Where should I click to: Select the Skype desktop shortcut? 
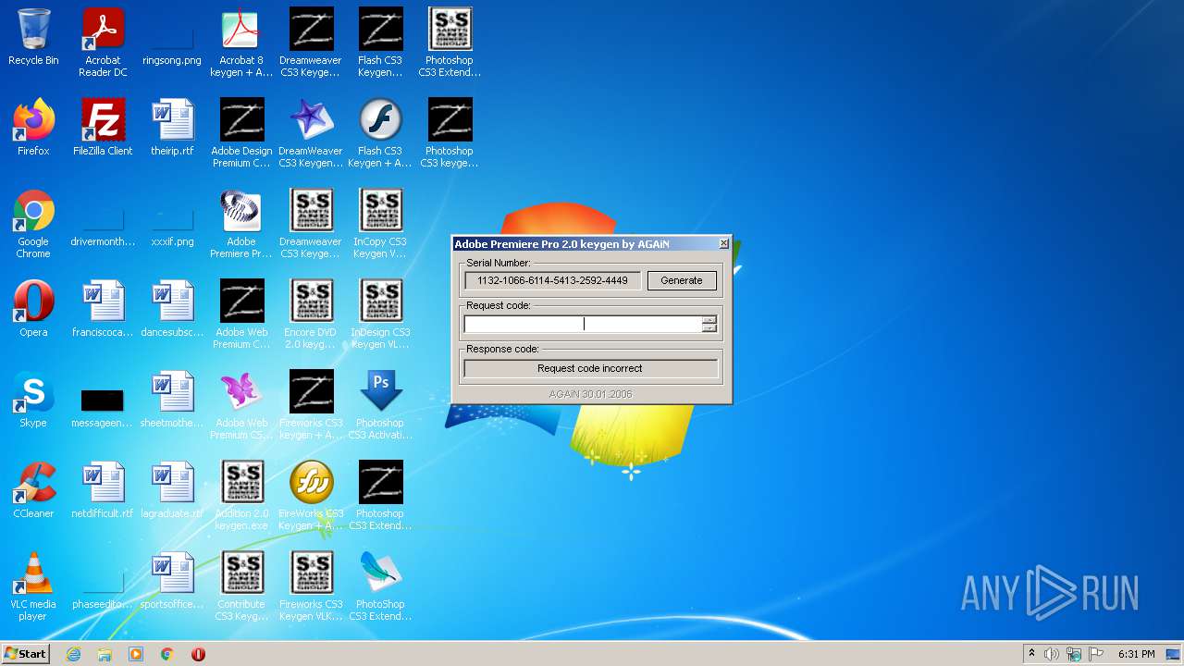pos(33,399)
